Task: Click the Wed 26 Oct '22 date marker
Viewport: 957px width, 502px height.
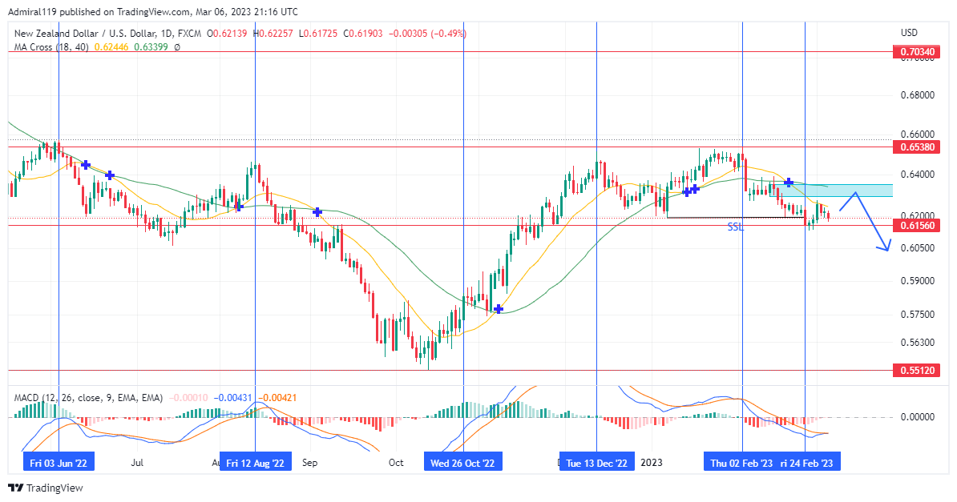Action: coord(462,463)
